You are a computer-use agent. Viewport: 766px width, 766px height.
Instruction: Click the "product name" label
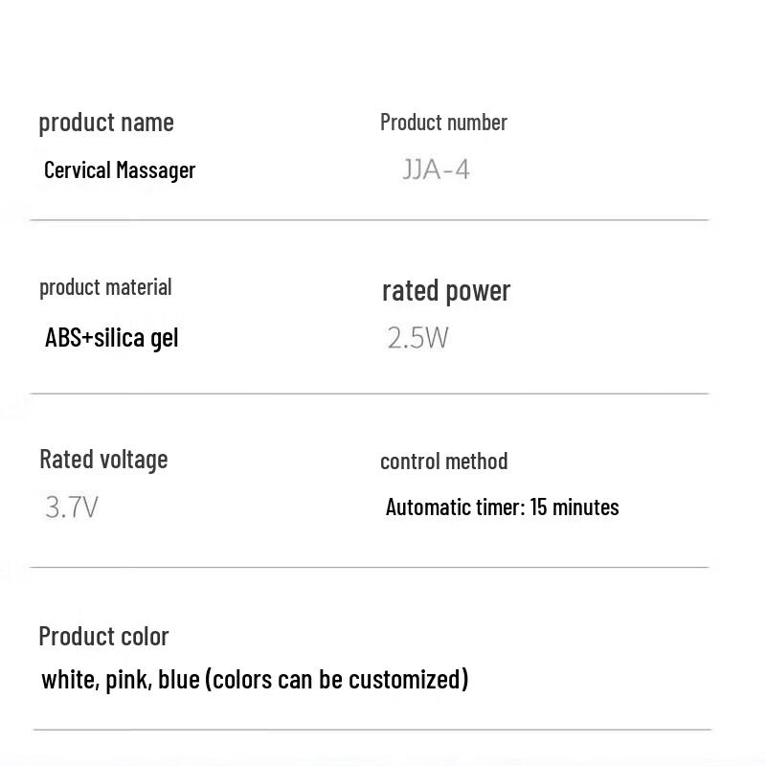[x=106, y=123]
